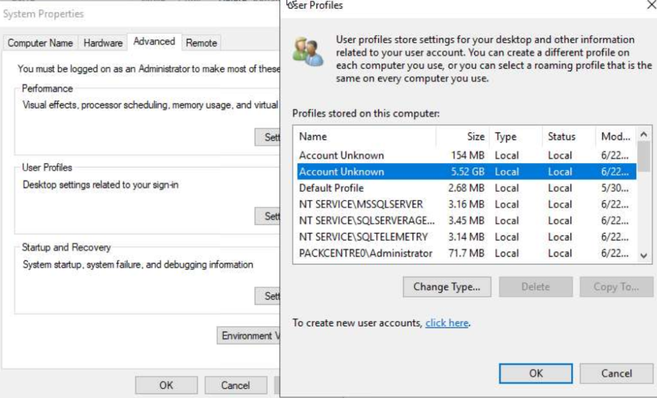Sort profiles by Modified column header
Image resolution: width=657 pixels, height=398 pixels.
pos(616,136)
